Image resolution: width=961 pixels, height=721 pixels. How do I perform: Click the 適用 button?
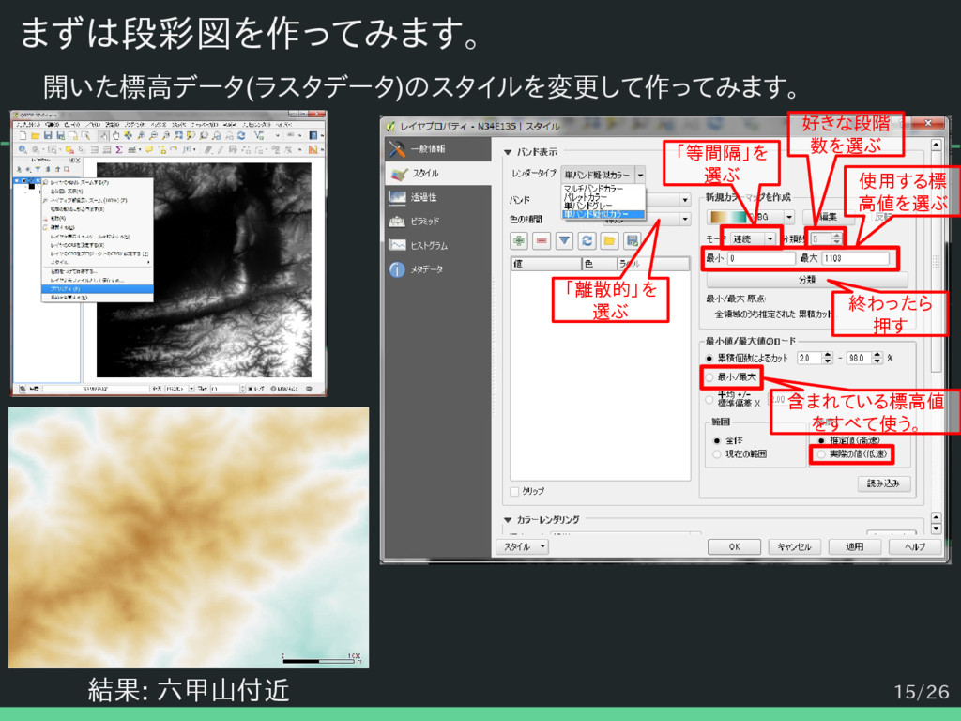854,547
